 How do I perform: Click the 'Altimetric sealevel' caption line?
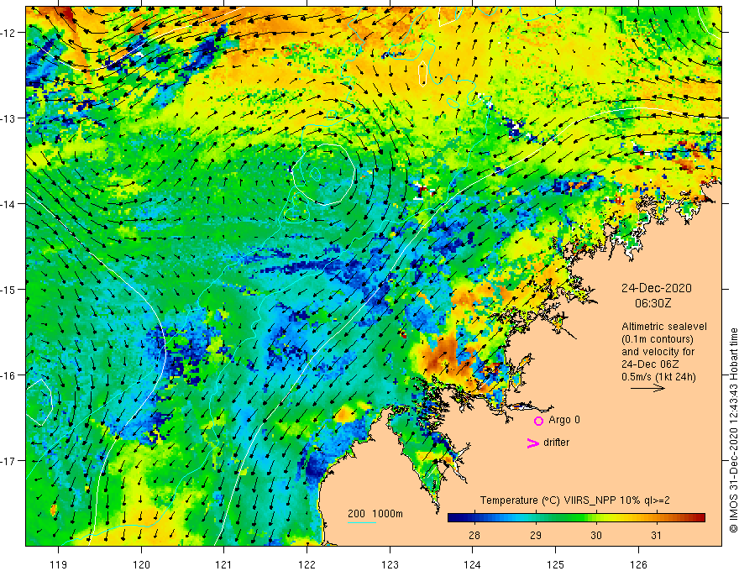[664, 327]
